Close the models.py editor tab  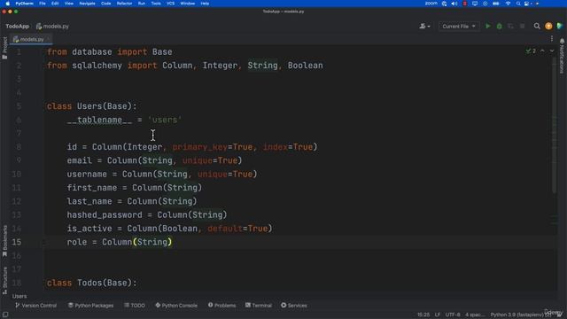pyautogui.click(x=49, y=39)
